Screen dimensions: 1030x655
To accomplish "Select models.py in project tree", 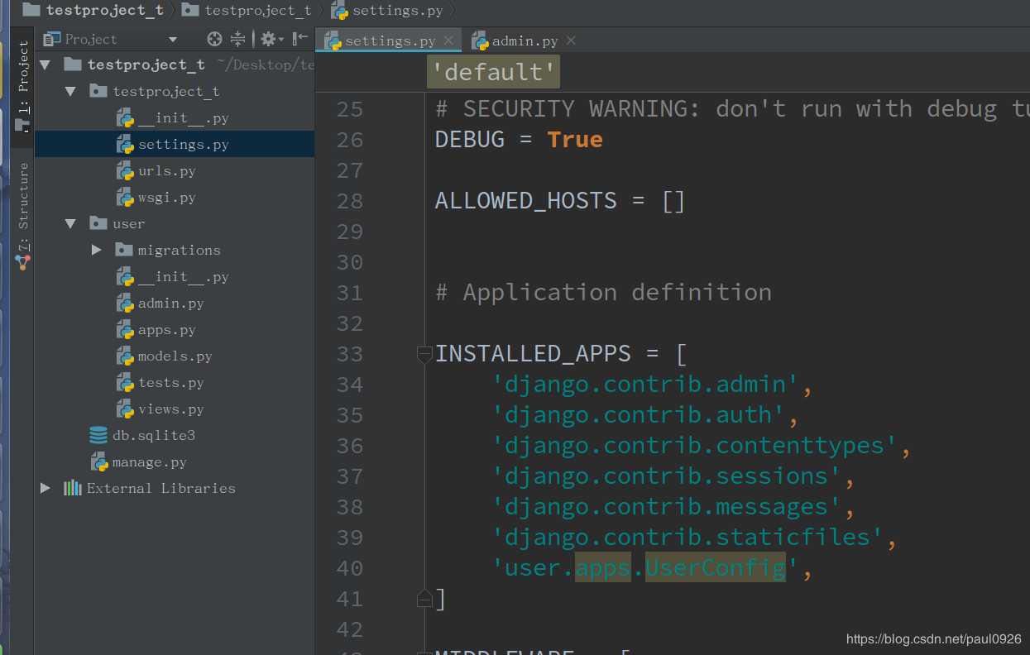I will point(175,356).
